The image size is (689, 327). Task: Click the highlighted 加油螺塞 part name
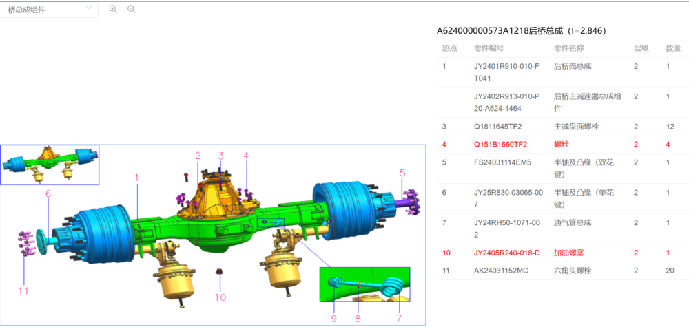(x=571, y=253)
